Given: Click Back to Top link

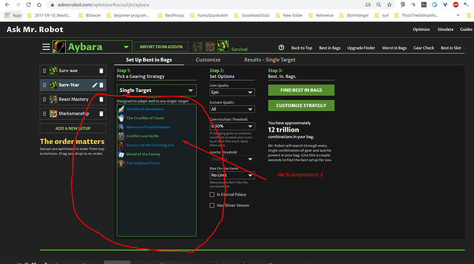Looking at the screenshot, I should (302, 48).
